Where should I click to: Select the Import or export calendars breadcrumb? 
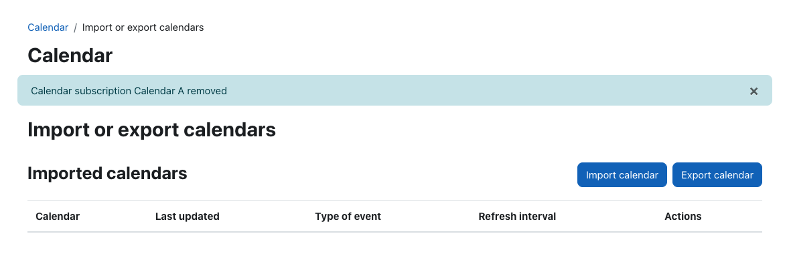tap(143, 27)
